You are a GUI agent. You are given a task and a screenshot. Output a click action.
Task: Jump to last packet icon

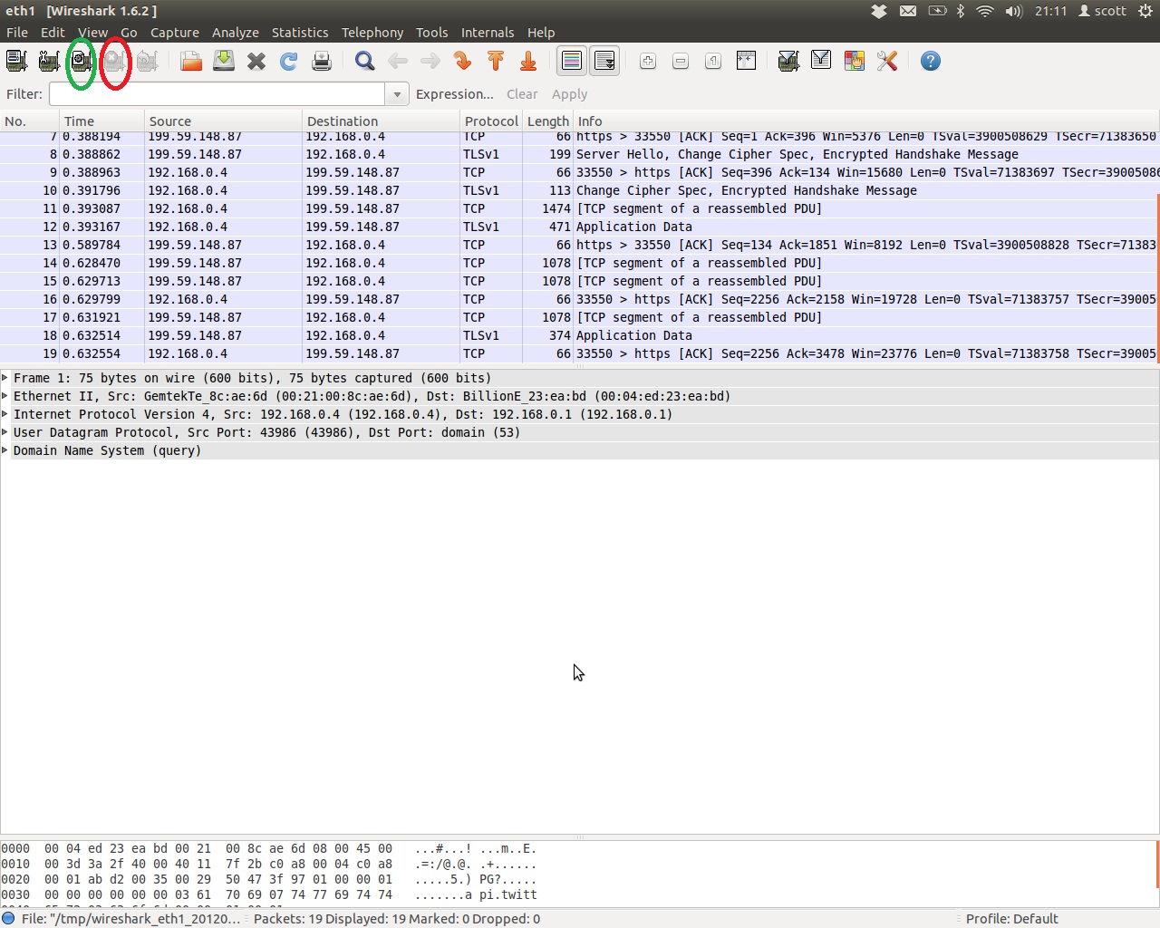coord(528,61)
